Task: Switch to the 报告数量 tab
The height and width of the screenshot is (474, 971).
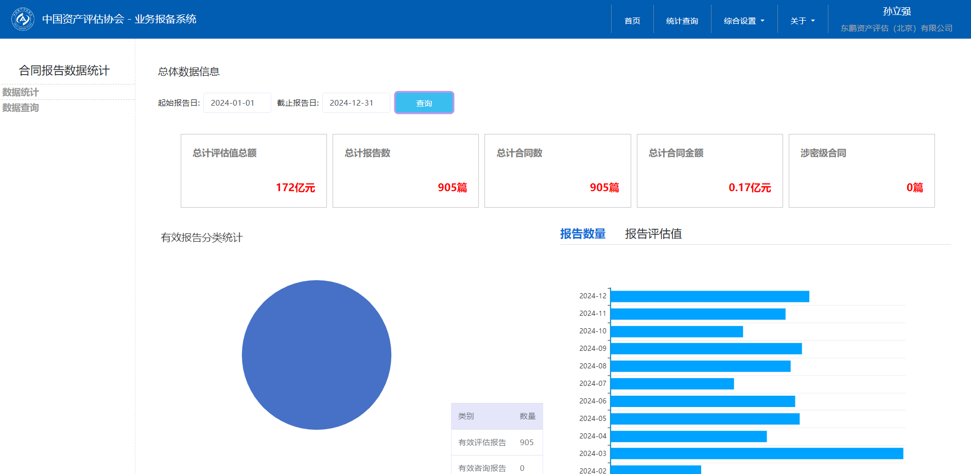Action: (x=582, y=234)
